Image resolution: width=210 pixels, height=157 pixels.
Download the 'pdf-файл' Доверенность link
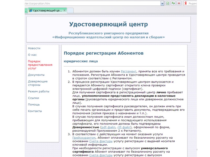point(108,127)
